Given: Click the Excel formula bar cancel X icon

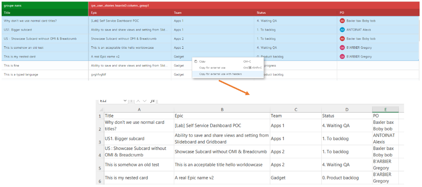Looking at the screenshot, I should pyautogui.click(x=137, y=101).
